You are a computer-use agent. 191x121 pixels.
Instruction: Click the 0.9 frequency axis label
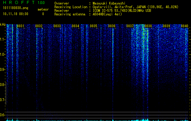[2, 70]
